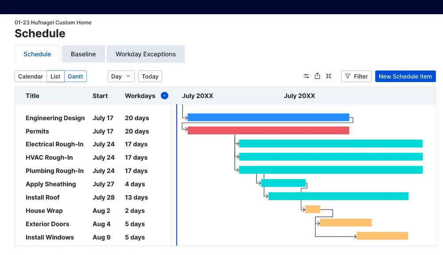Viewport: 443px width, 255px height.
Task: Open the Day timescale dropdown
Action: 121,76
